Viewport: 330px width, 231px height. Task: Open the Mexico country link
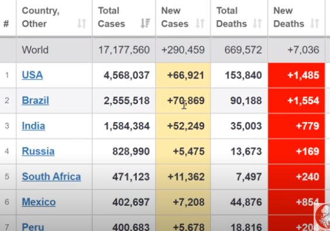(x=39, y=202)
